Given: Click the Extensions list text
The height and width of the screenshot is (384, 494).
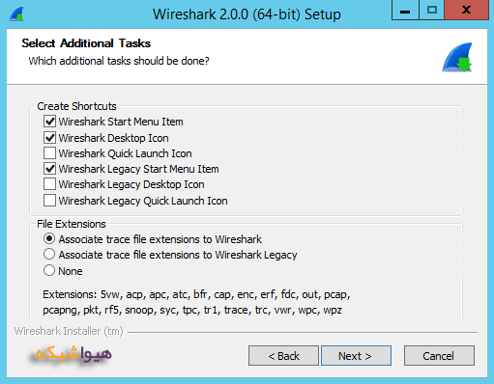Looking at the screenshot, I should pyautogui.click(x=196, y=302).
